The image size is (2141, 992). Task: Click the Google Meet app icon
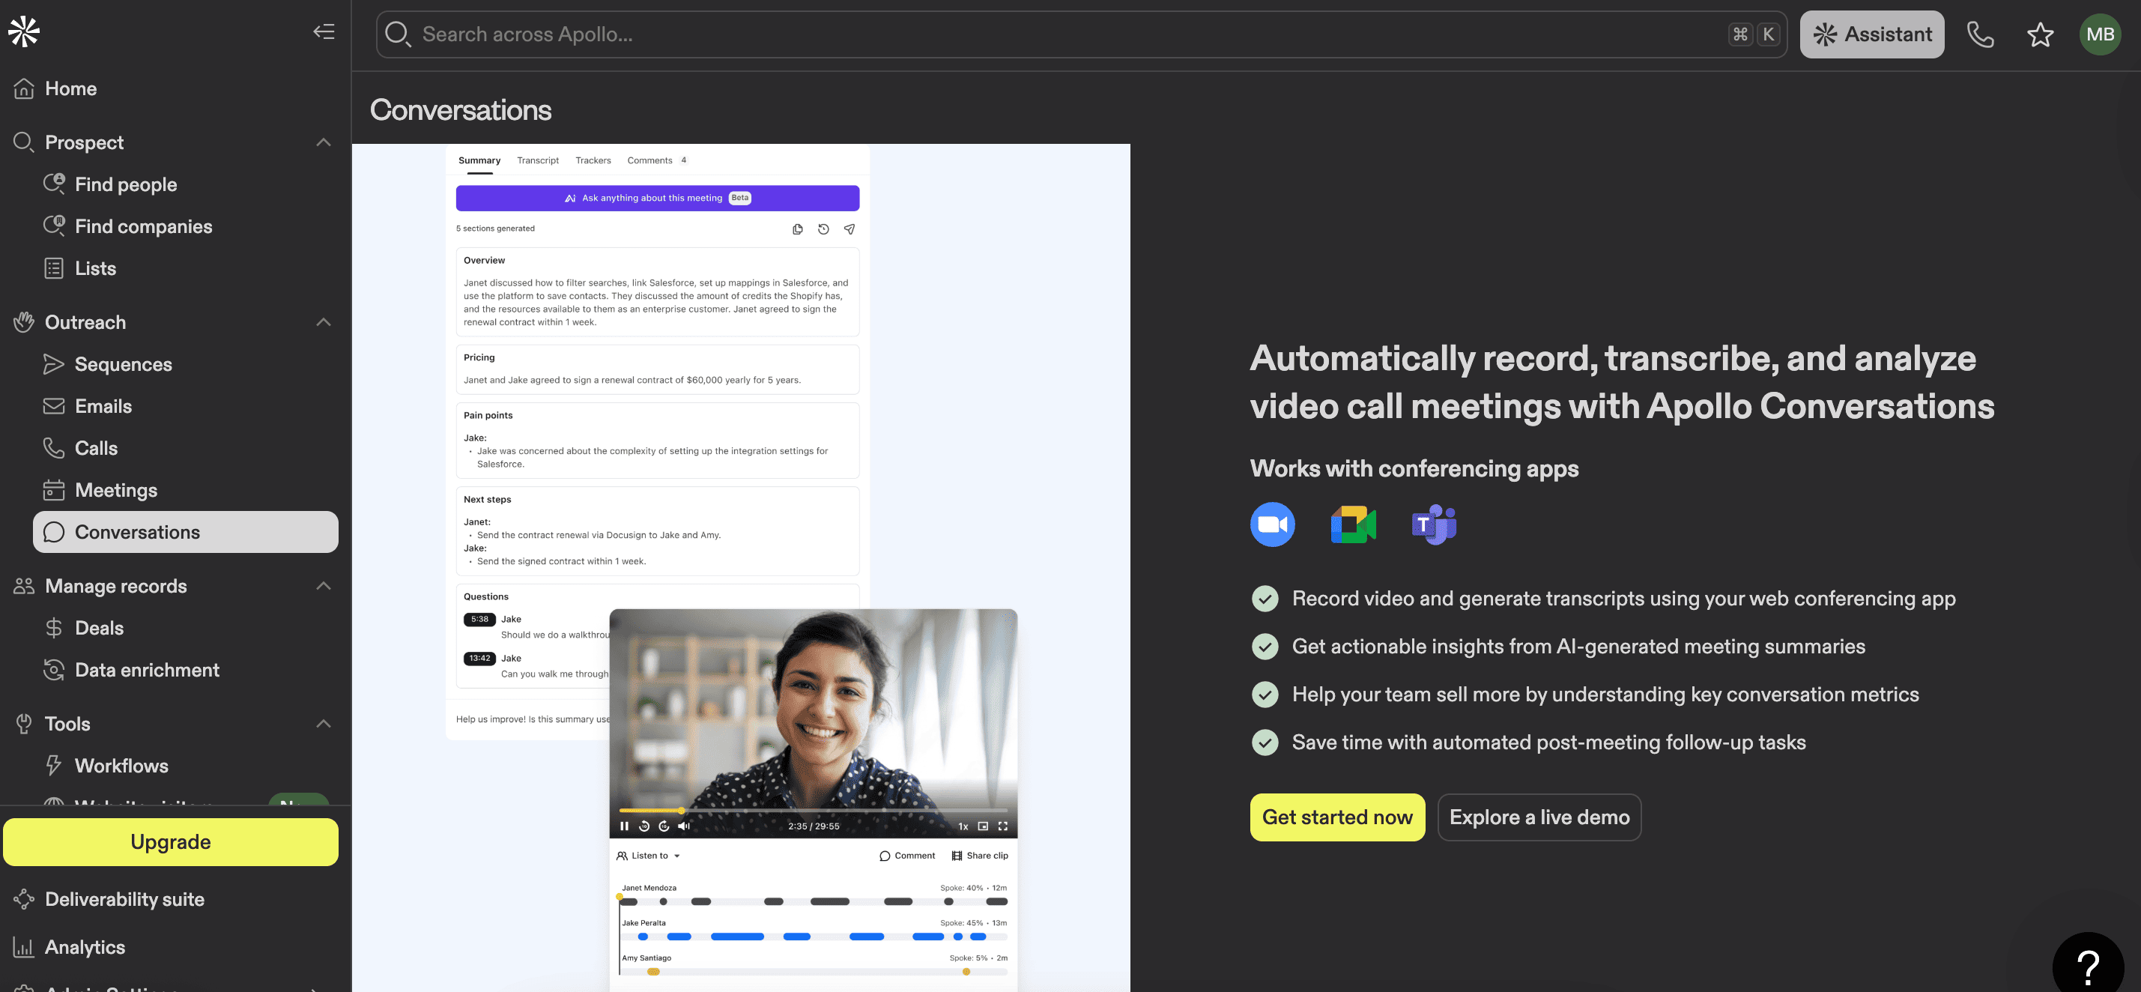(1353, 524)
